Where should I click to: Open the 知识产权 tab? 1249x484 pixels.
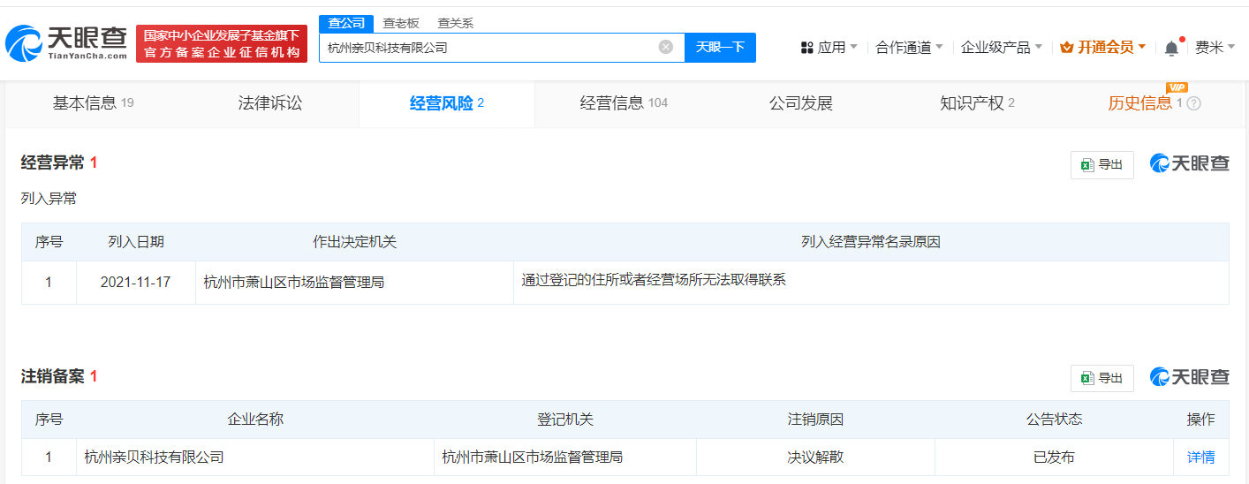[978, 103]
